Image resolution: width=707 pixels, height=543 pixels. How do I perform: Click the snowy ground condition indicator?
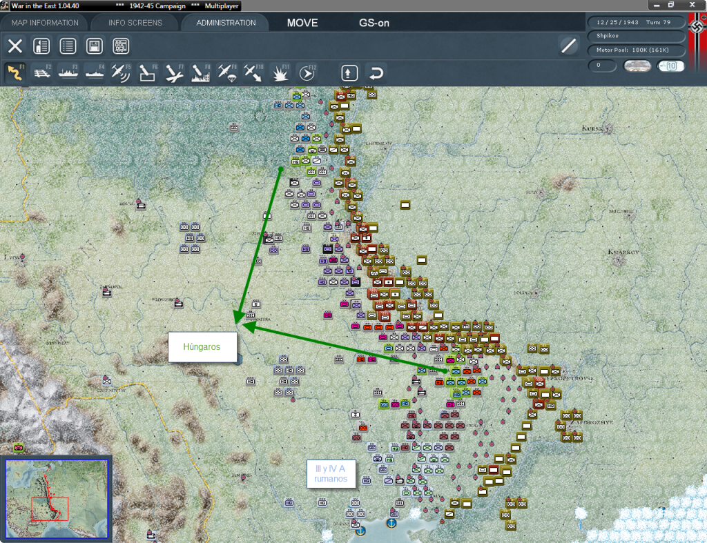(637, 66)
